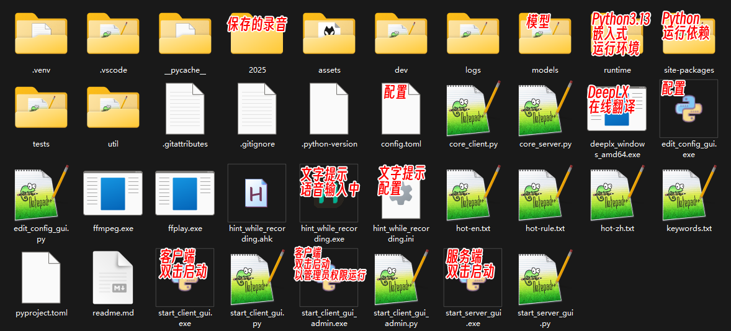Select the __pycache__ folder icon
Screen dimensions: 731x331
[x=185, y=33]
